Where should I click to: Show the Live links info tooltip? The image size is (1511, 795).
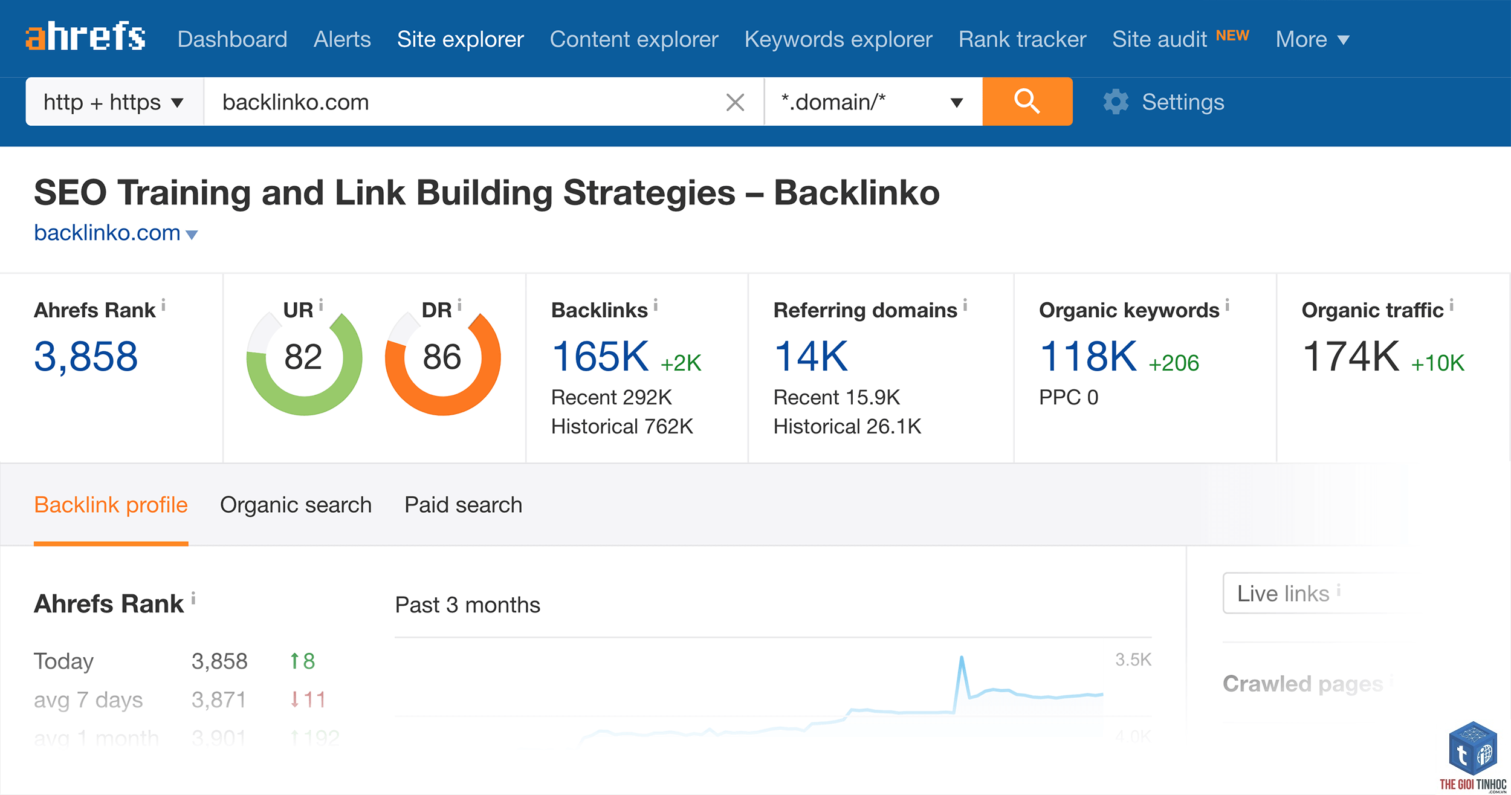(1339, 590)
